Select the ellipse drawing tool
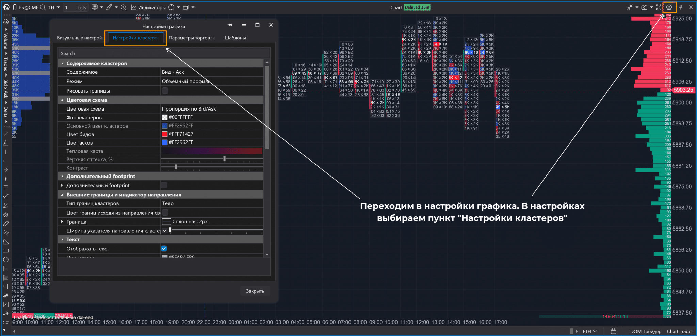The image size is (697, 336). (6, 260)
